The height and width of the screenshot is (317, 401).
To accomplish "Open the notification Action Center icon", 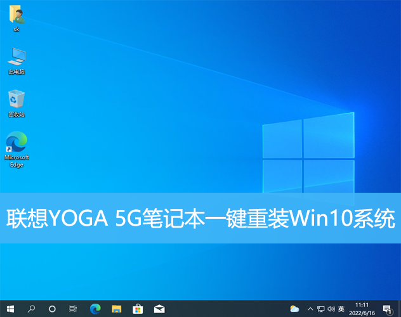I will click(387, 309).
